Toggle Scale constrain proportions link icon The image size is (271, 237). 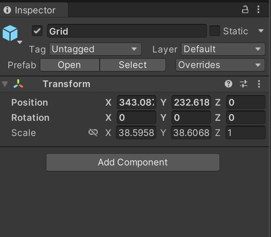93,133
